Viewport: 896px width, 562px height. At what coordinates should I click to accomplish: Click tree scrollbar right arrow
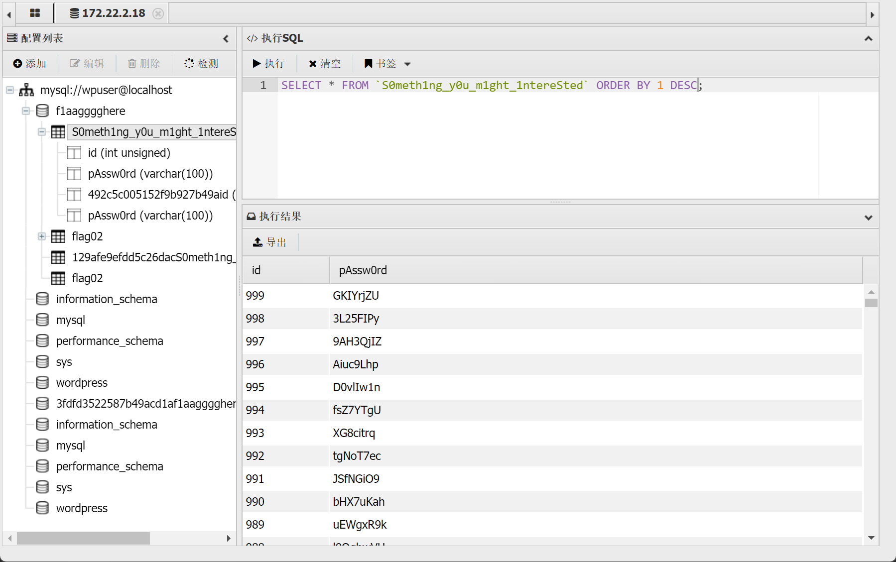pos(228,538)
